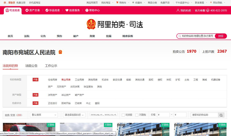
Task: Open 捡漏 in navigation
Action: (109, 36)
